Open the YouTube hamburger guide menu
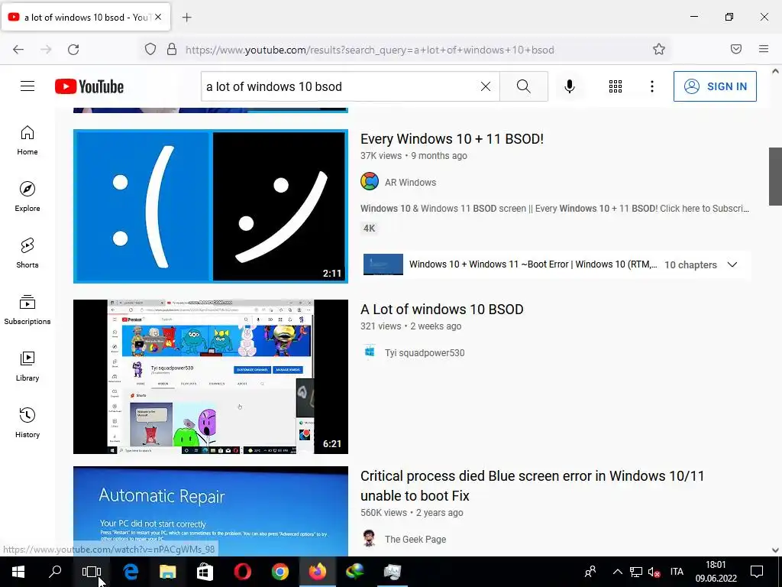782x587 pixels. (27, 86)
